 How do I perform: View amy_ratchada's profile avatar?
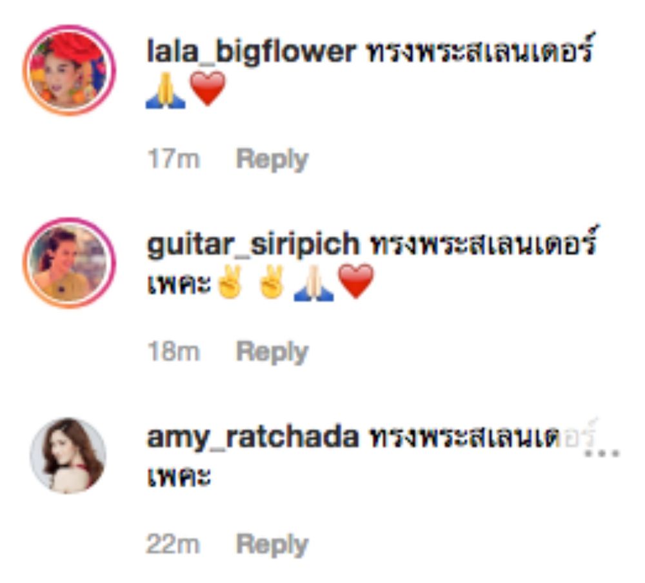(x=68, y=456)
